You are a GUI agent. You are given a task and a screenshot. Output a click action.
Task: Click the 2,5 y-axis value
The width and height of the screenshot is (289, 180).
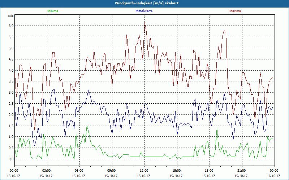(x=11, y=104)
